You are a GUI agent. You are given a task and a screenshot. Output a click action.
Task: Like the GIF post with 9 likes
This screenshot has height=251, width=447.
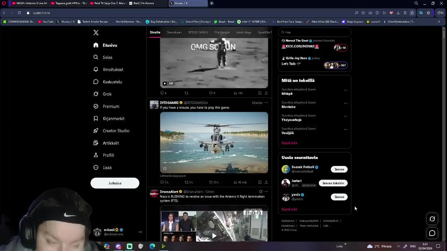coord(212,93)
